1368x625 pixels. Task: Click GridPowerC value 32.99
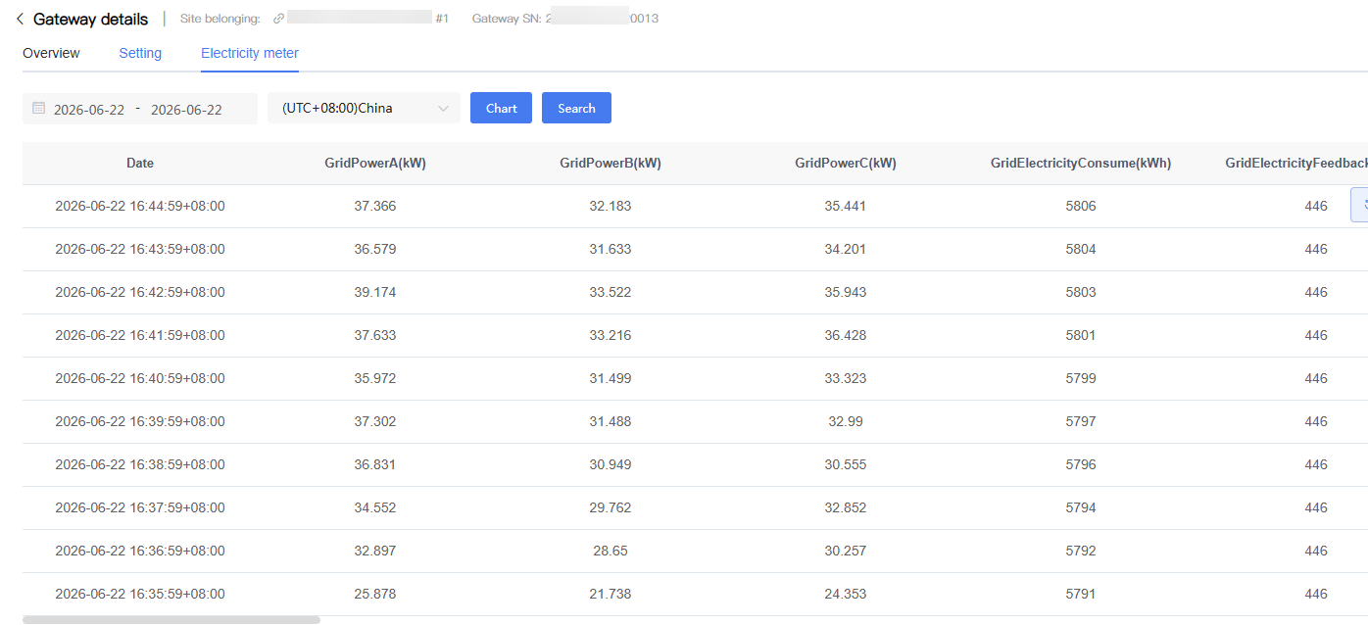(x=846, y=422)
